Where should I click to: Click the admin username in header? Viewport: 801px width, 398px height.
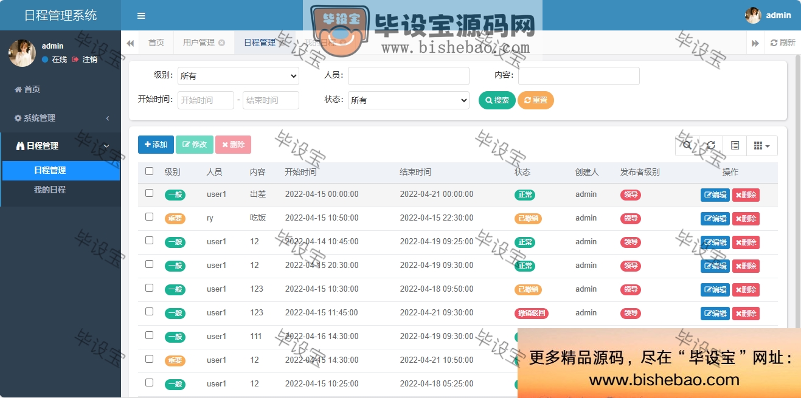(x=778, y=15)
